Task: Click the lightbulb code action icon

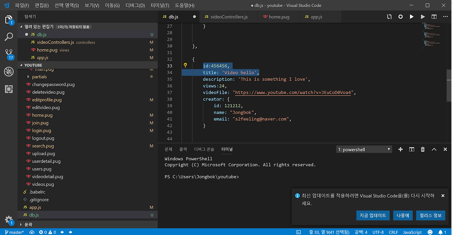Action: [185, 65]
